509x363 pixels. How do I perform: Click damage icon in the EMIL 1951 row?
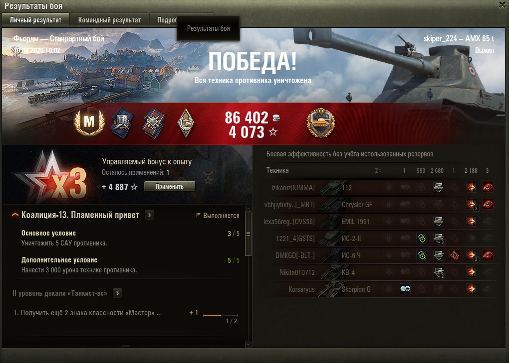click(x=472, y=222)
